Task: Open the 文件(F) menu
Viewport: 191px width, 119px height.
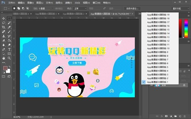Action: (x=12, y=3)
